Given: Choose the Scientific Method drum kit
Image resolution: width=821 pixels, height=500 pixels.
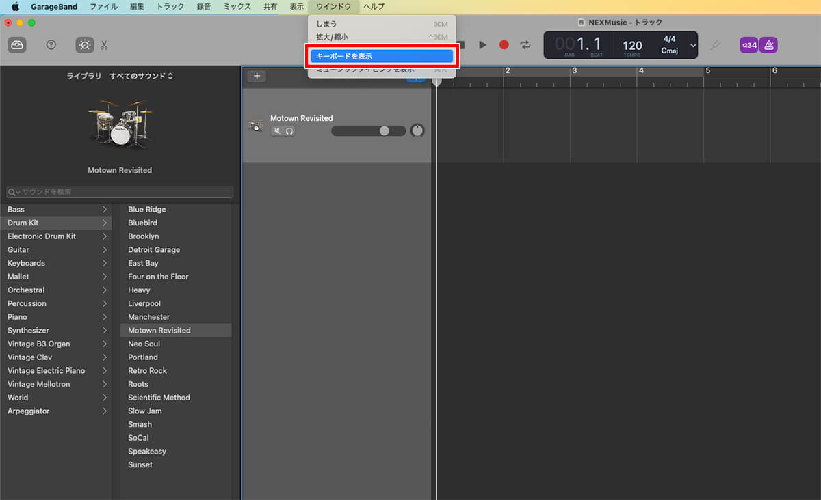Looking at the screenshot, I should tap(177, 398).
